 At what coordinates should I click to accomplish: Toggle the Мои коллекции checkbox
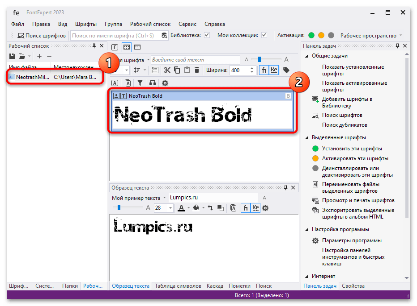coord(264,36)
